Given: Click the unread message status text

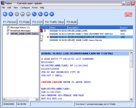Looking at the screenshot, I should point(95,104).
